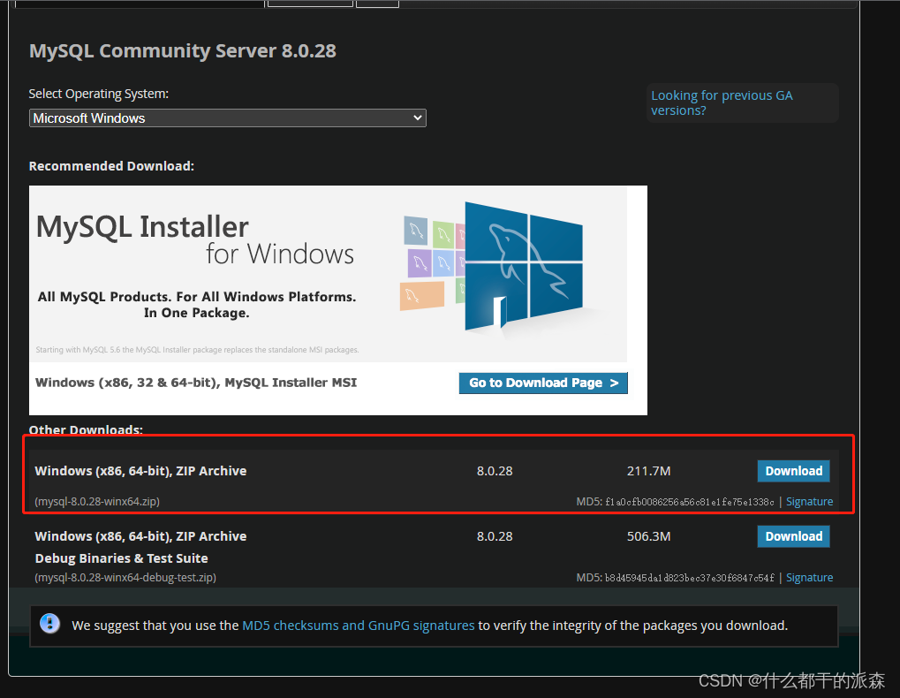The image size is (900, 698).
Task: Select the filename text (mysql-8.0.28-winx64.zip)
Action: (97, 502)
